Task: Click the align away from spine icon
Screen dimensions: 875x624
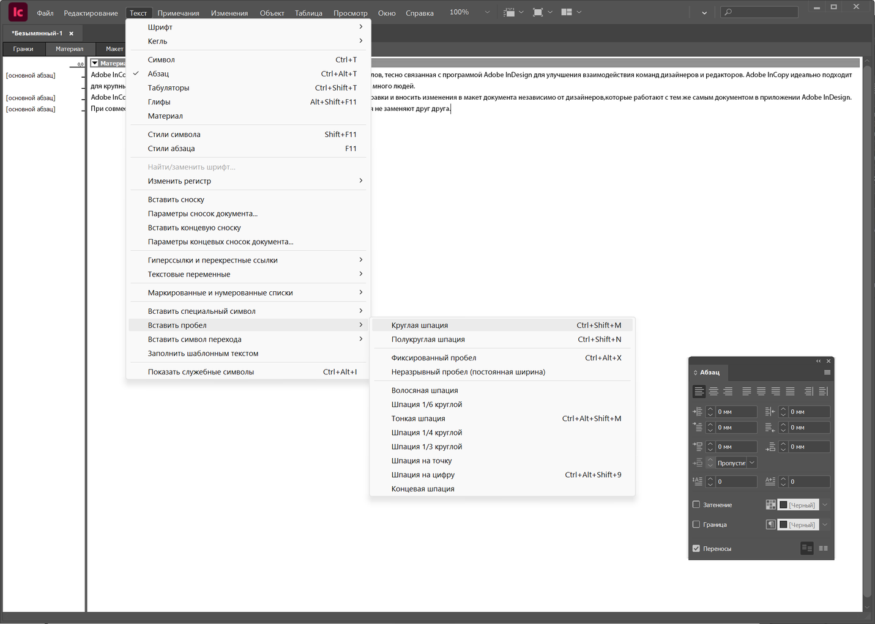Action: [x=824, y=392]
